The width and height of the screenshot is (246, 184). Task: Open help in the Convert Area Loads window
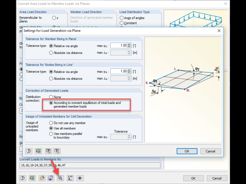pos(23,178)
